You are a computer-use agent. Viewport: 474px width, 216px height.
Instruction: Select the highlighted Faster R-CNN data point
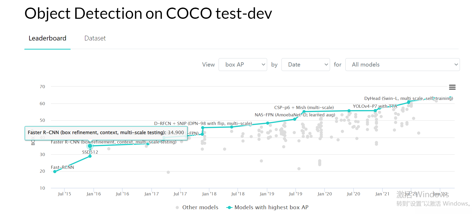pyautogui.click(x=90, y=146)
